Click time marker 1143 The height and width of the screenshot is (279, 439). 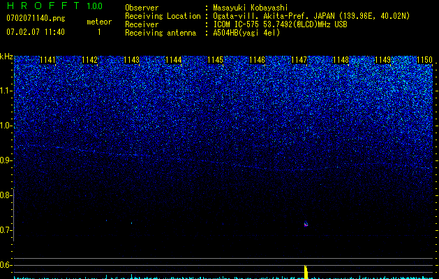[131, 60]
